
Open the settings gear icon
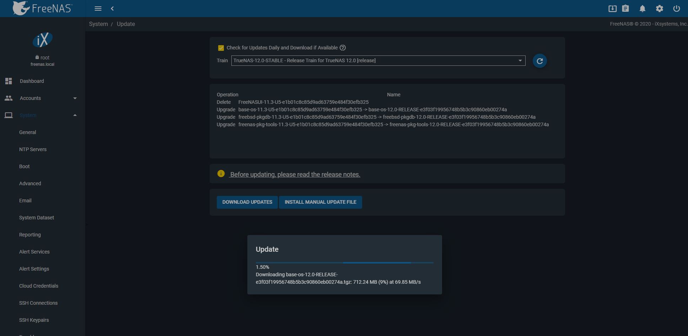[x=660, y=9]
